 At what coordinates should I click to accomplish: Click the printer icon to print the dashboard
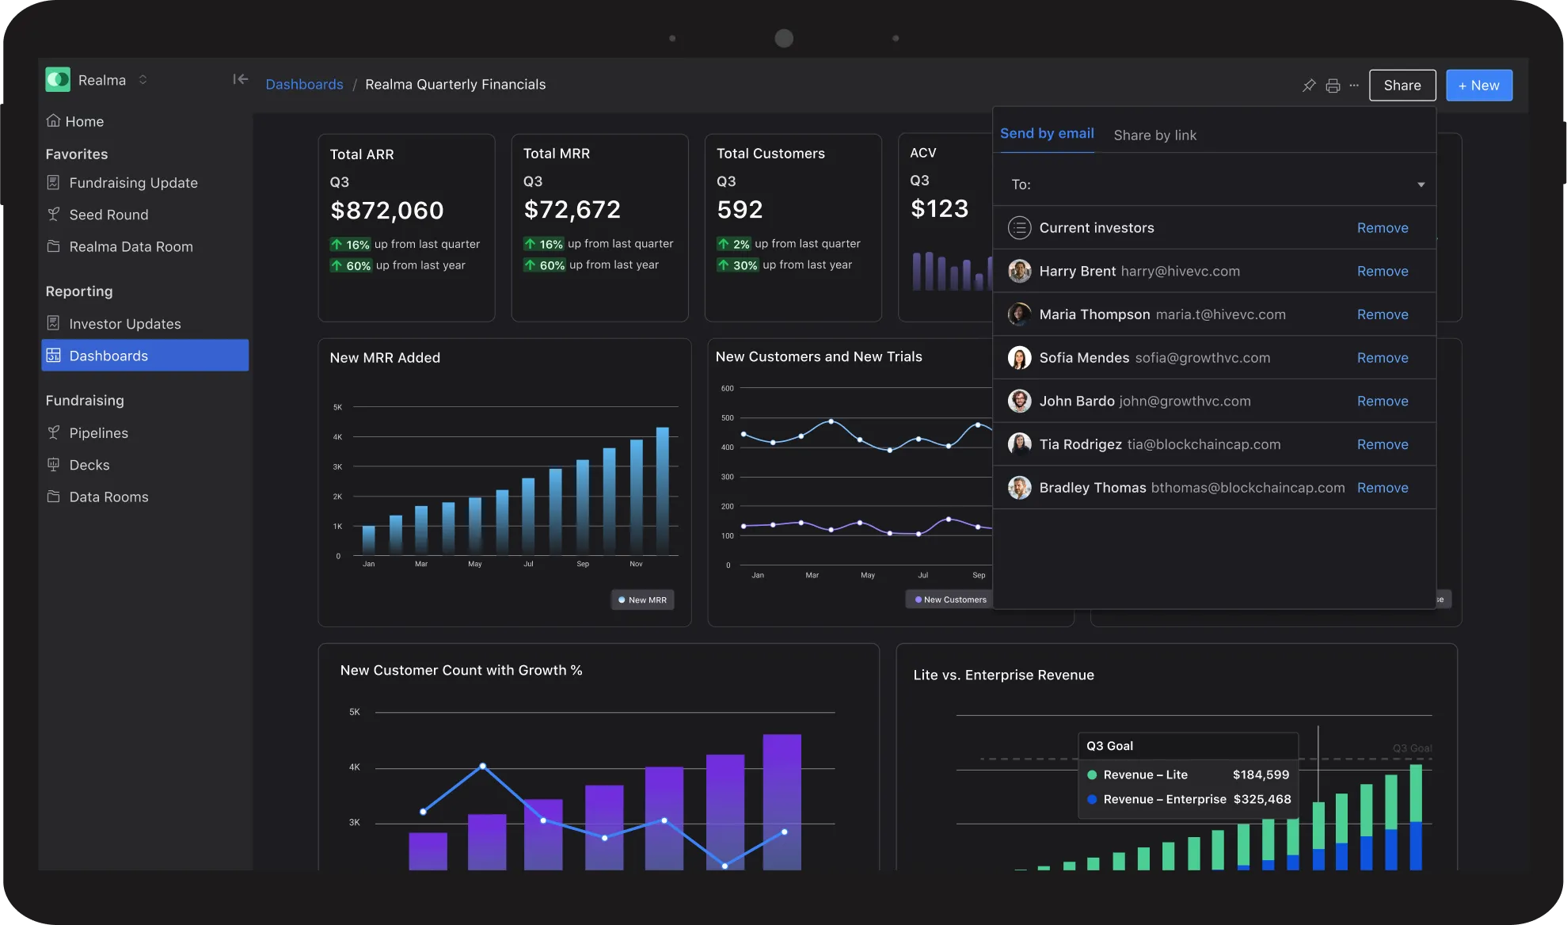click(1333, 86)
